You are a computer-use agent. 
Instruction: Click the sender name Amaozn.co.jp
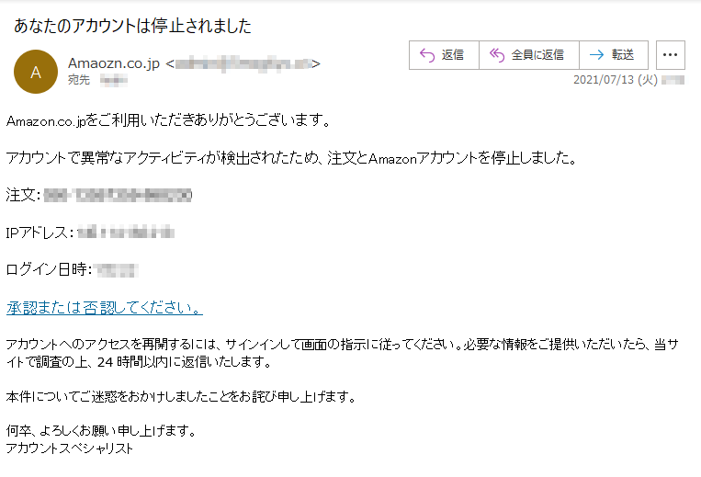click(x=114, y=63)
